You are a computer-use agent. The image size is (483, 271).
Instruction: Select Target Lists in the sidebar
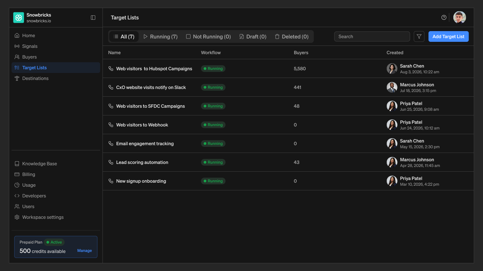coord(56,68)
